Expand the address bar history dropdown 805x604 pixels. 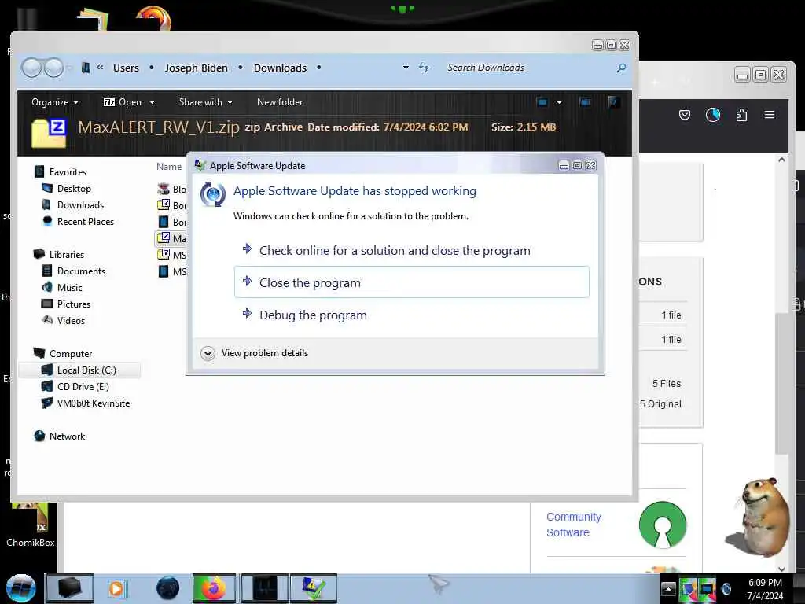coord(406,68)
